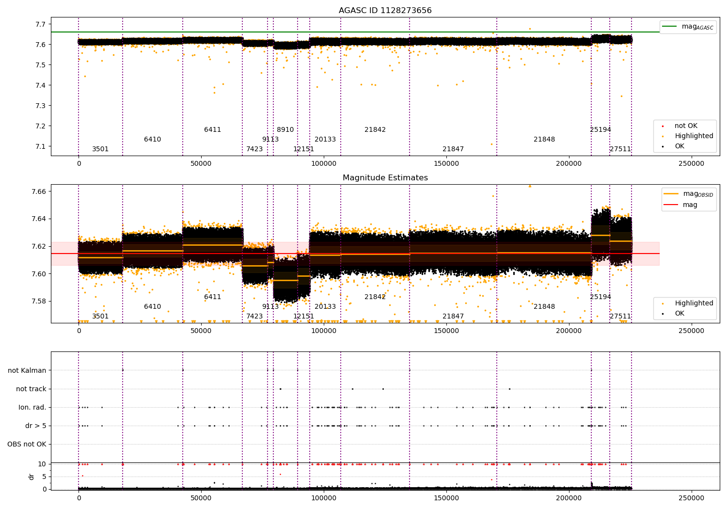Image resolution: width=727 pixels, height=509 pixels.
Task: Click the 'Magnitude Estimates' plot title
Action: tap(385, 178)
